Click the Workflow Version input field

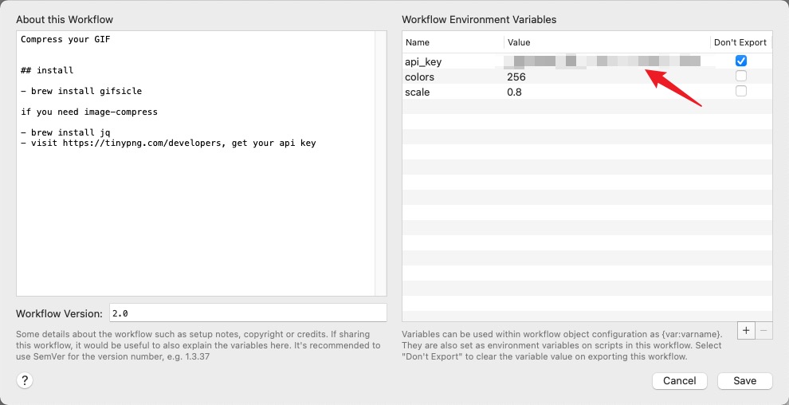click(x=247, y=313)
